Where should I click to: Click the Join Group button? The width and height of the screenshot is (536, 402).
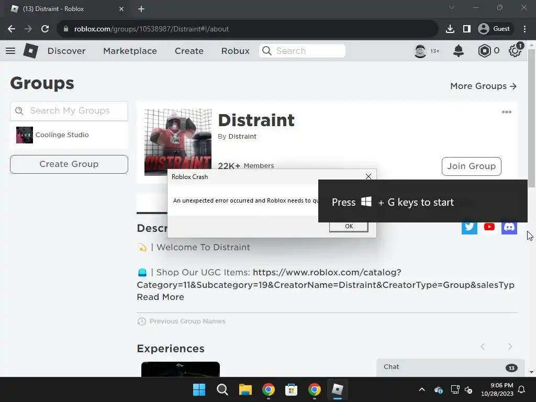[472, 166]
